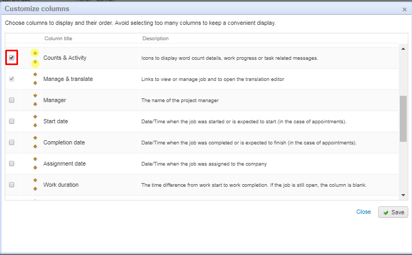Image resolution: width=412 pixels, height=255 pixels.
Task: Move Start date column down
Action: (x=35, y=125)
